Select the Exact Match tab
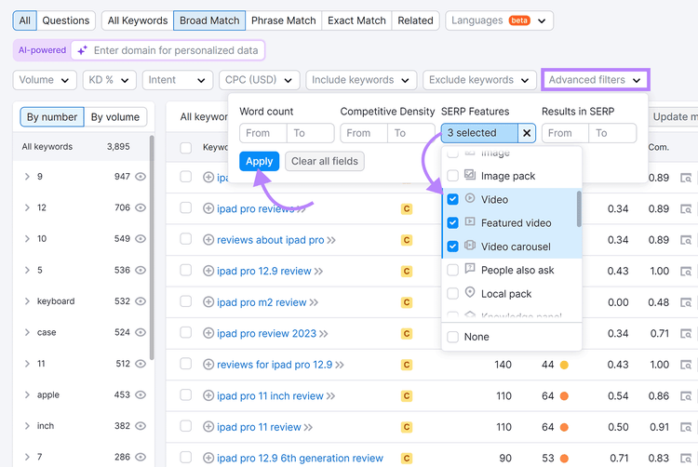The image size is (698, 467). (x=356, y=20)
